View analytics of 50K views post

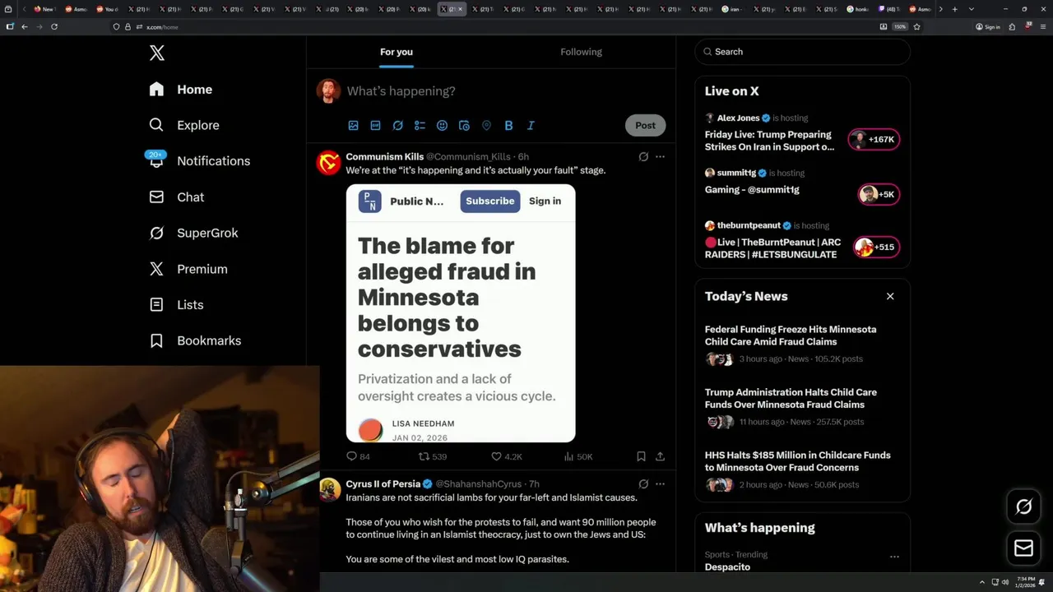(578, 456)
